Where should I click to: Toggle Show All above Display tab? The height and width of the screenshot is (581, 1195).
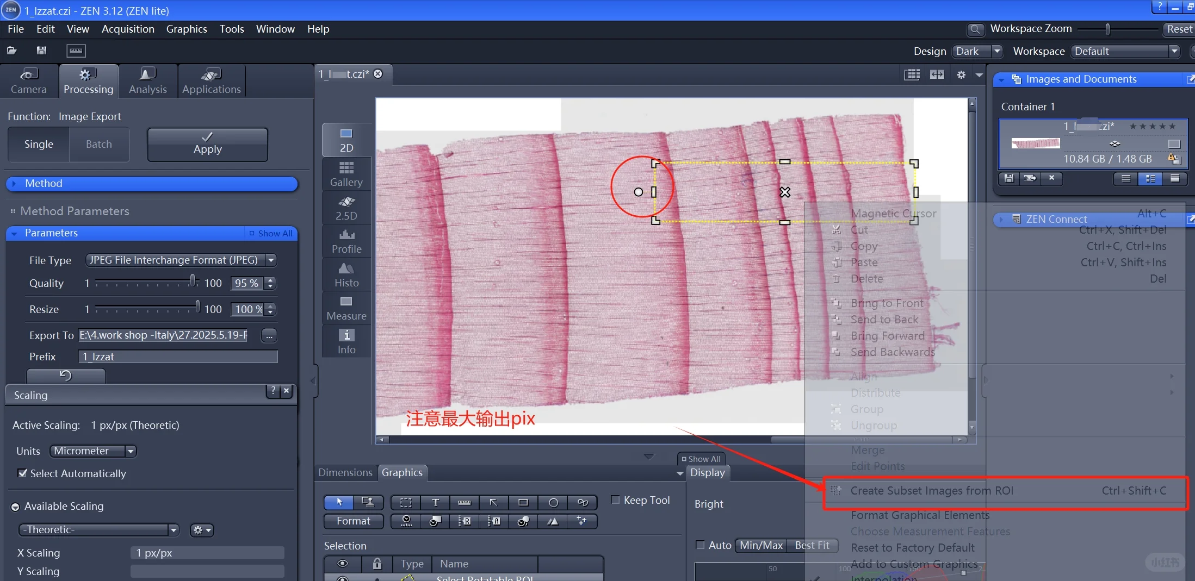(x=701, y=459)
